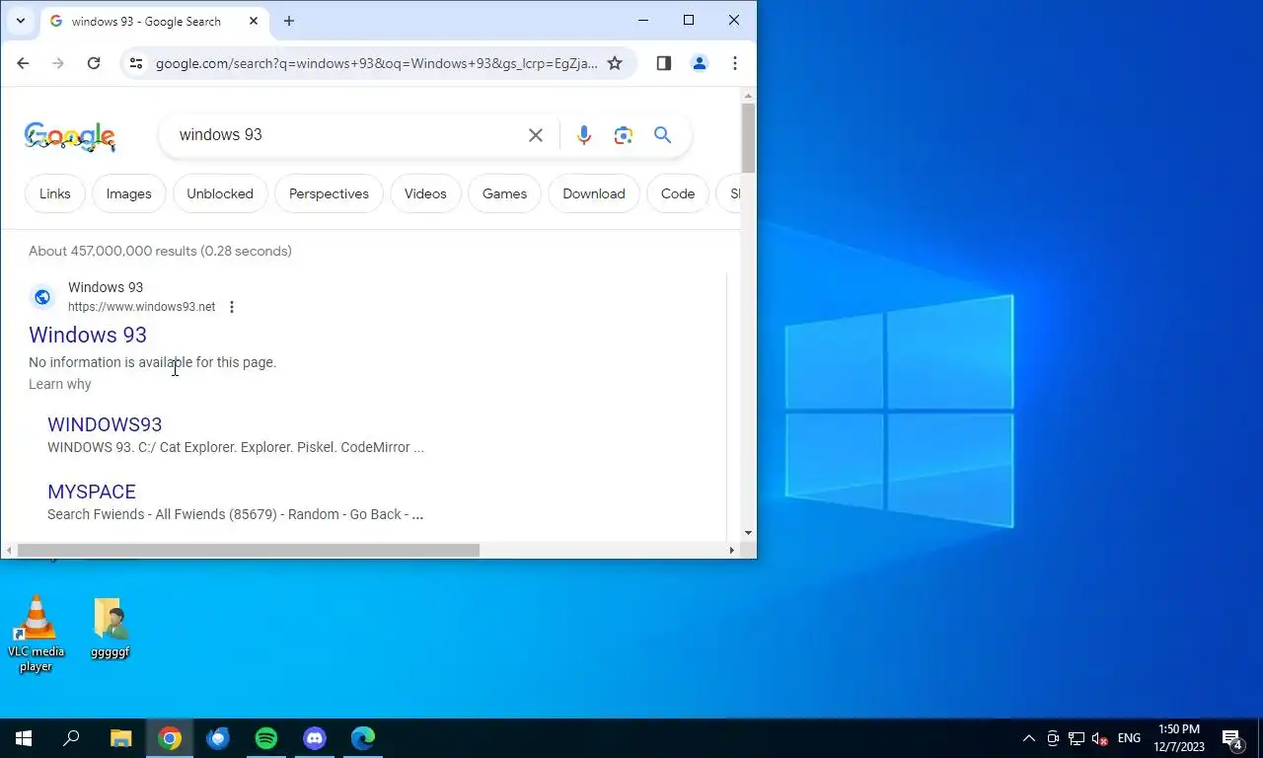The image size is (1263, 758).
Task: Apply the Code filter chip
Action: [678, 193]
